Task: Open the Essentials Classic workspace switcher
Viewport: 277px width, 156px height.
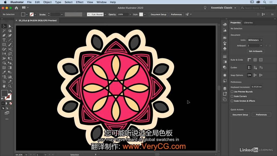Action: 223,8
